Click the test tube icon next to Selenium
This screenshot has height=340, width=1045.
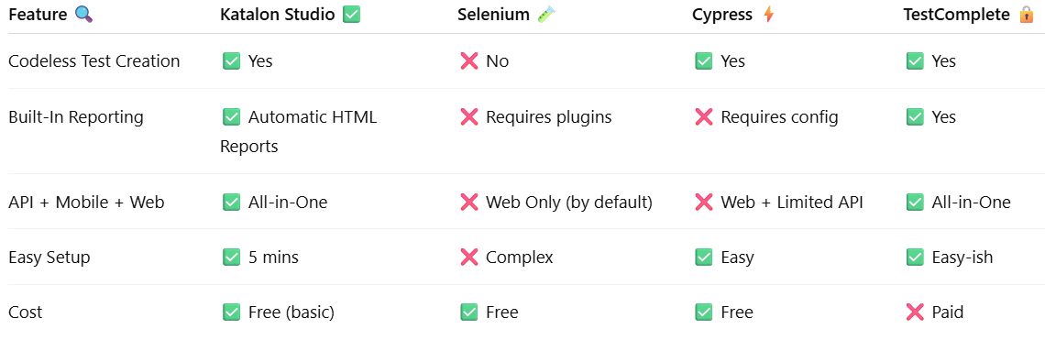(546, 14)
